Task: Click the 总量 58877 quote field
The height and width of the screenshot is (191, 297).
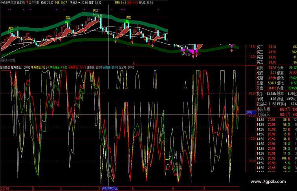Action: pyautogui.click(x=266, y=83)
